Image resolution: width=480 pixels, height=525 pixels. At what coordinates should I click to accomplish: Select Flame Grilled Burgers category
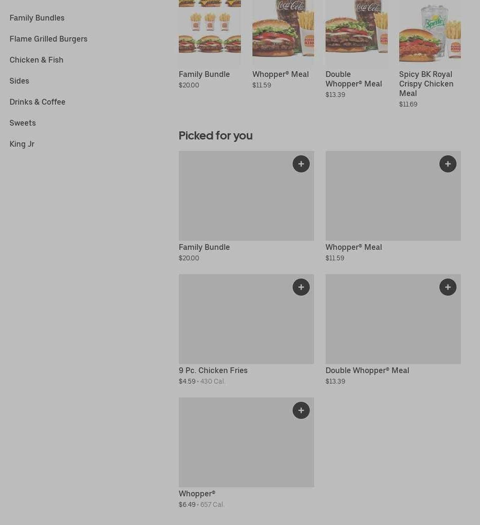(48, 39)
